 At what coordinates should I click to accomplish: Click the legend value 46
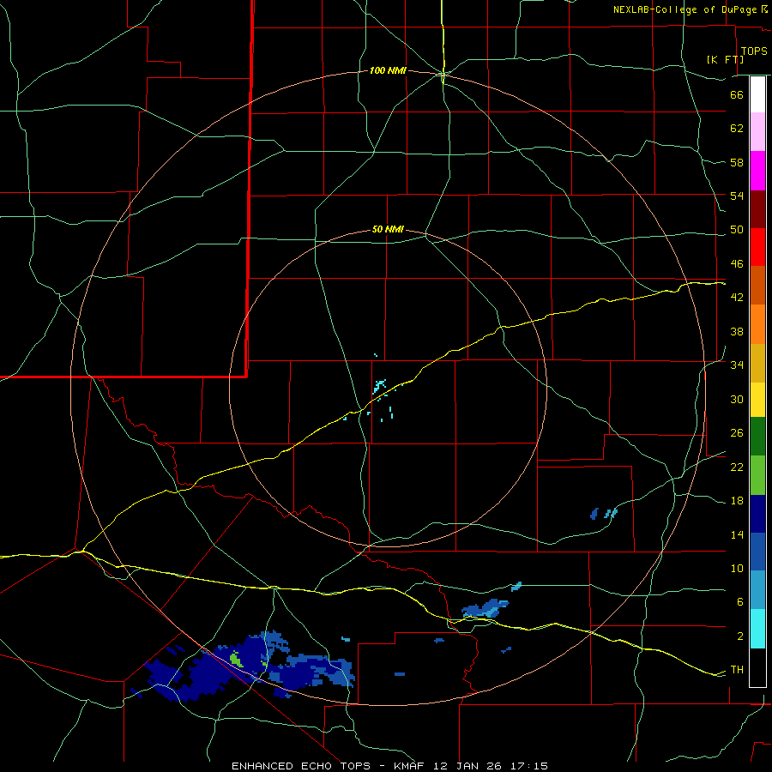point(737,264)
